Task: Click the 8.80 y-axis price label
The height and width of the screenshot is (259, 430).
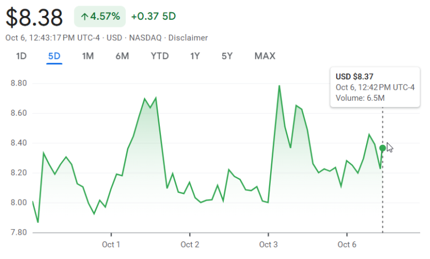Action: [19, 84]
